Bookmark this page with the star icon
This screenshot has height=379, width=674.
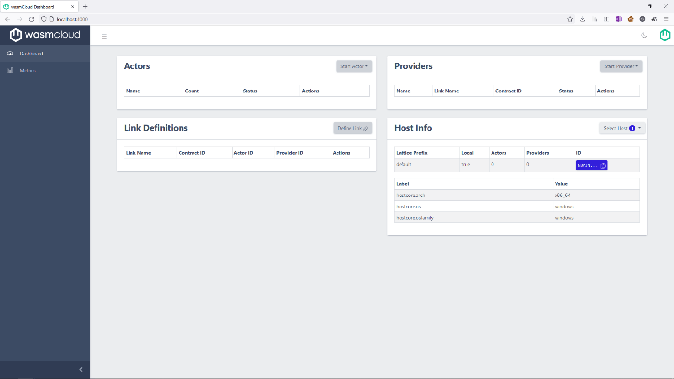pyautogui.click(x=570, y=19)
